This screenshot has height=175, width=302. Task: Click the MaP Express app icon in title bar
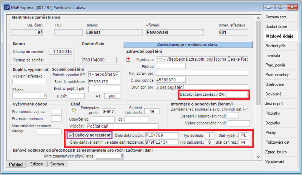tap(7, 7)
